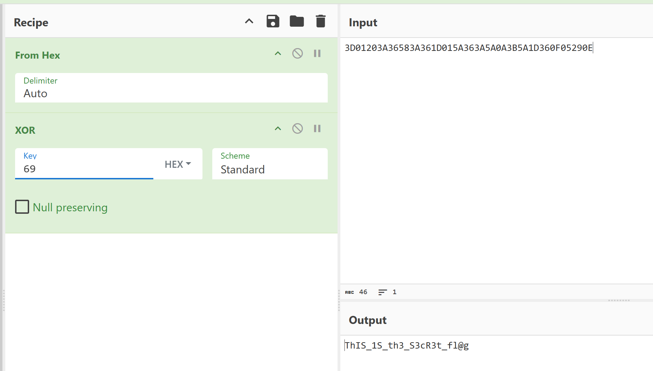Set breakpoint on From Hex operation
The height and width of the screenshot is (371, 653).
[317, 54]
